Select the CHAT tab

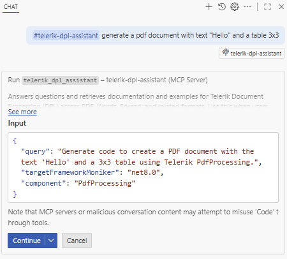[11, 7]
